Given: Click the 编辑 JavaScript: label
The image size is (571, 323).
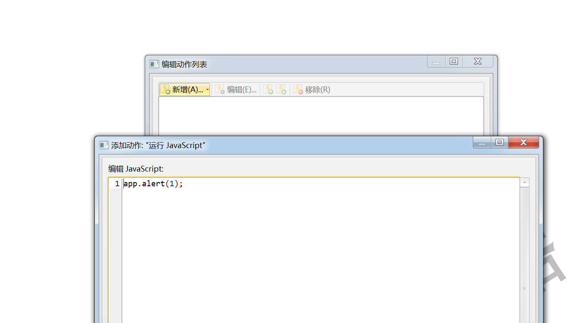Looking at the screenshot, I should point(136,169).
